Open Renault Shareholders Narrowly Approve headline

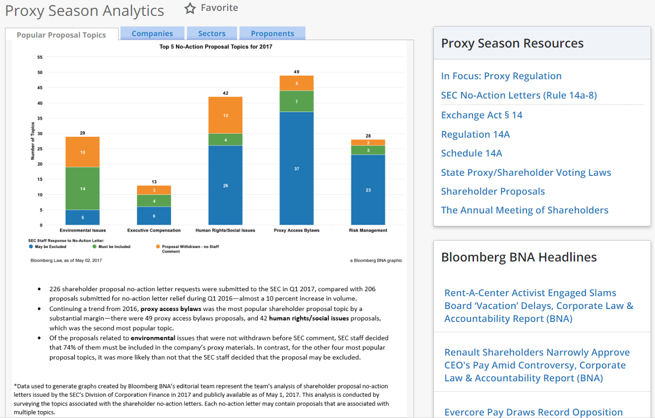[x=537, y=365]
